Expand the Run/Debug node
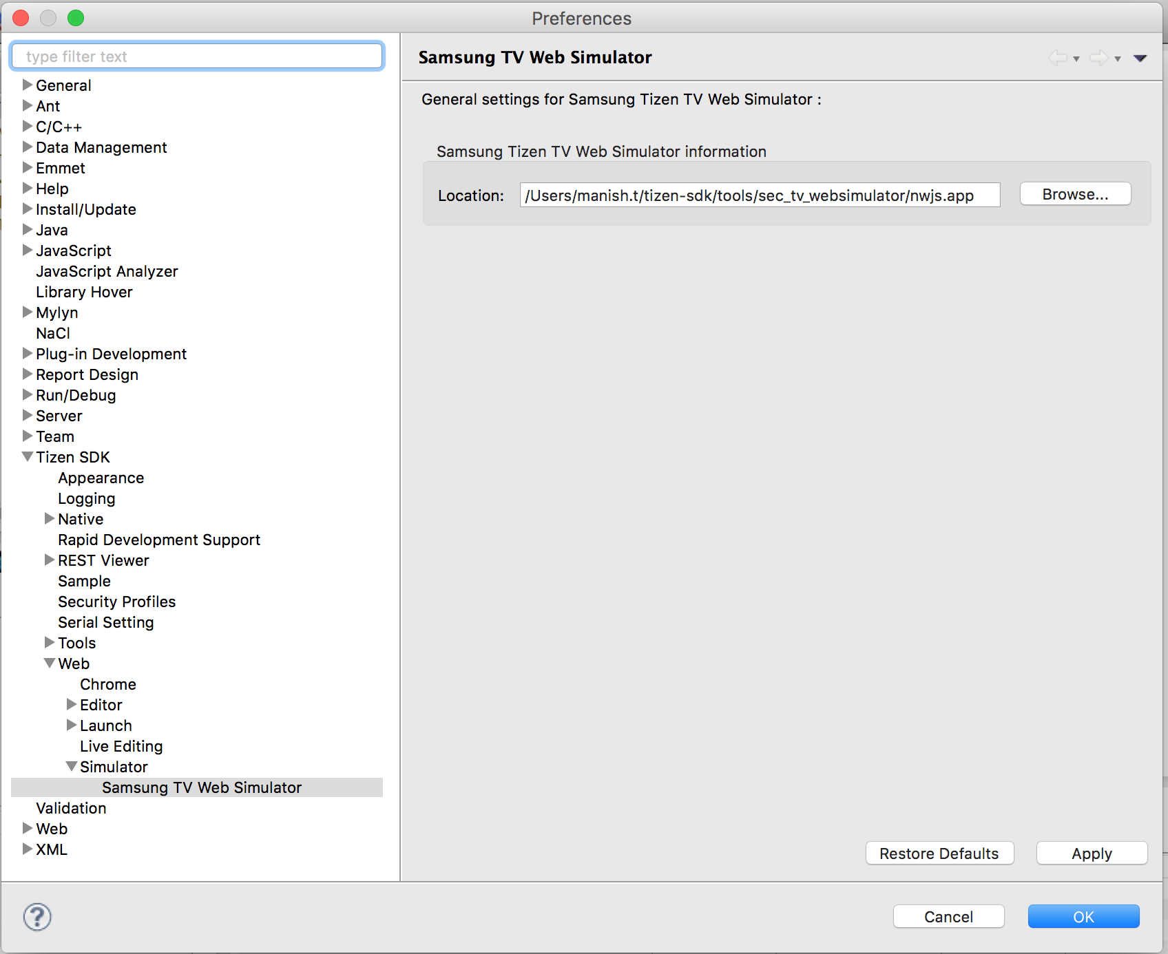Viewport: 1168px width, 954px height. 28,394
